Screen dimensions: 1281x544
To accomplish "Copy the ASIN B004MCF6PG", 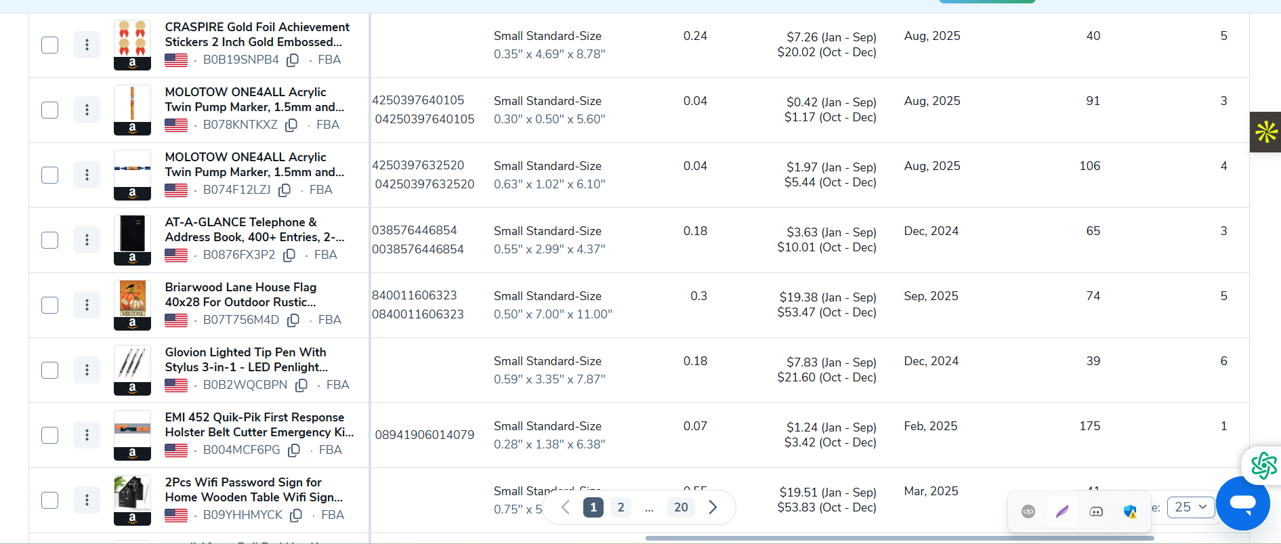I will coord(294,451).
